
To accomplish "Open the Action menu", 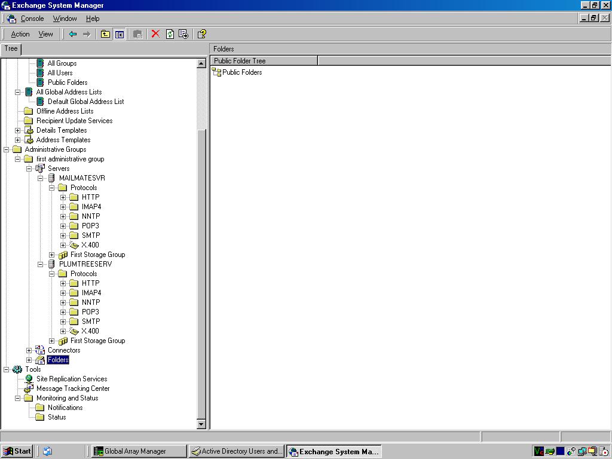I will (x=20, y=34).
